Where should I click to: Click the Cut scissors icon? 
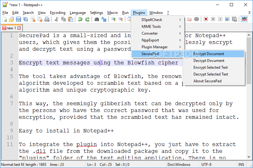[x=56, y=19]
